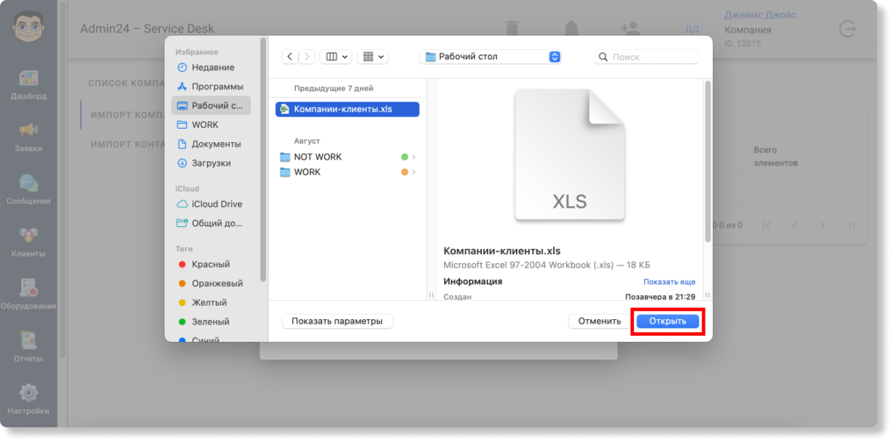Image resolution: width=891 pixels, height=441 pixels.
Task: Select Документы in Finder sidebar
Action: (x=211, y=144)
